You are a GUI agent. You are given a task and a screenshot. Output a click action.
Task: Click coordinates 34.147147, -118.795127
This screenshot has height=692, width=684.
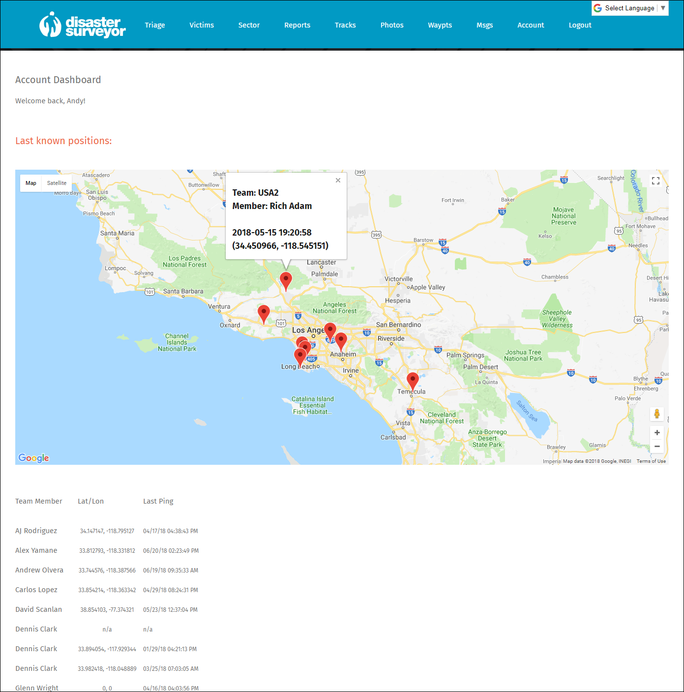107,531
